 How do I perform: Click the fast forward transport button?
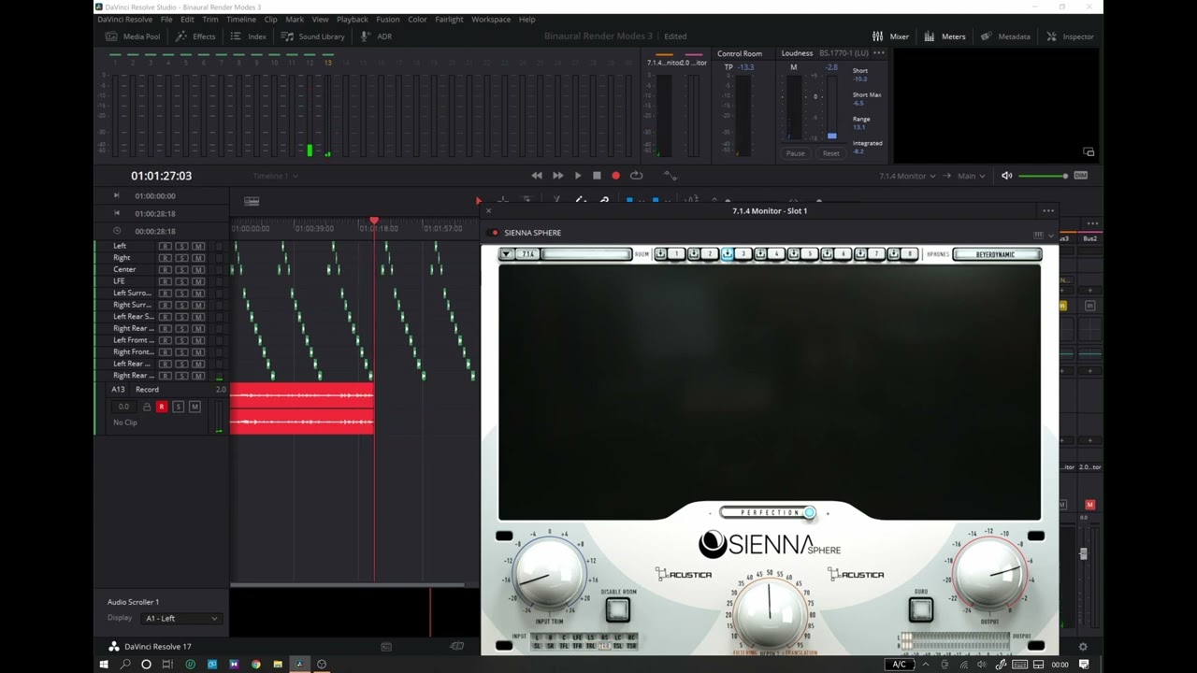pos(557,176)
